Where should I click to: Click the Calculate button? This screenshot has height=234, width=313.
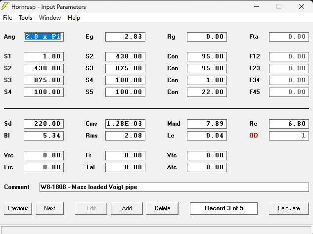289,208
